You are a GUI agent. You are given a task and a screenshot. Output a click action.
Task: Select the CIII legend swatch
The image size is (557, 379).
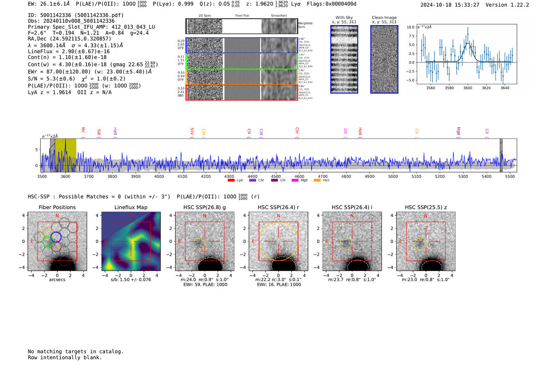click(275, 181)
